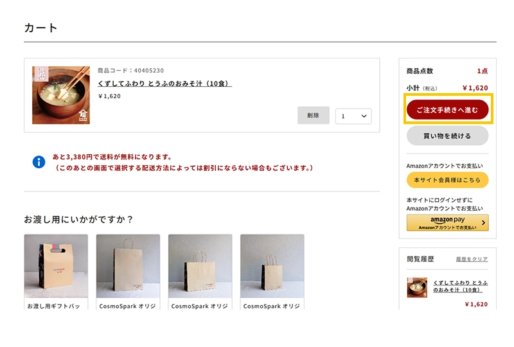Open the browsing history miso soup thumbnail
Screen dimensions: 514x347
tap(417, 287)
